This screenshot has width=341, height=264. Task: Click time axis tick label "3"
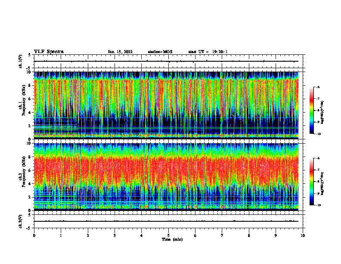[x=115, y=236]
